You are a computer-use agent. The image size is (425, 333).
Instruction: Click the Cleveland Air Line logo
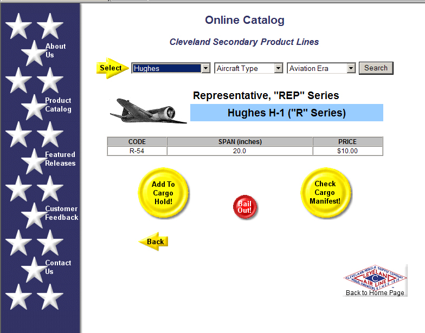[375, 277]
